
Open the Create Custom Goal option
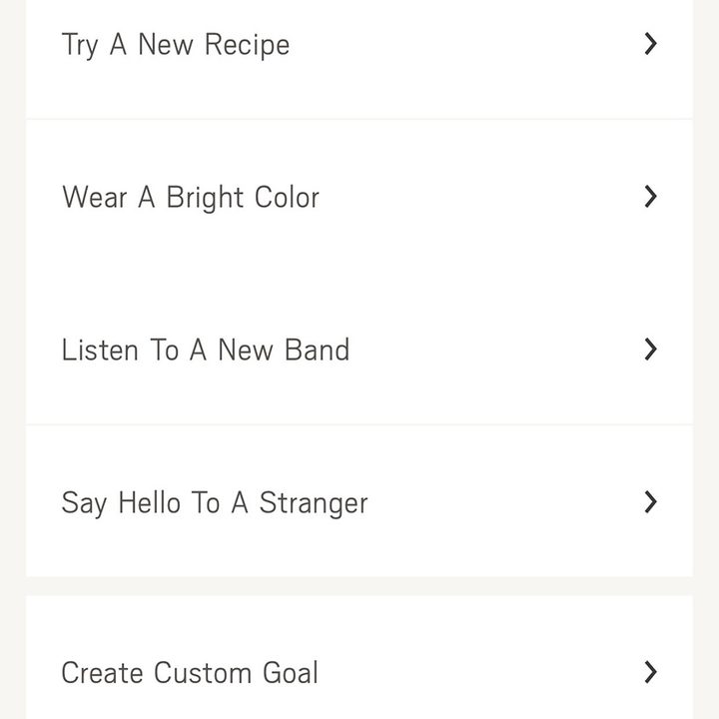359,657
